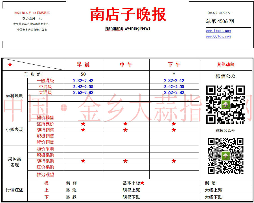Screen dimensions: 254x203
Task: Click the 推迟观望 row label
Action: (x=45, y=175)
